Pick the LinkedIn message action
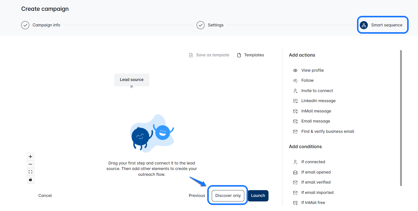The width and height of the screenshot is (418, 211). click(x=318, y=101)
